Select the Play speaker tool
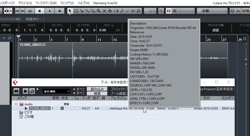The height and width of the screenshot is (136, 250). tap(133, 11)
